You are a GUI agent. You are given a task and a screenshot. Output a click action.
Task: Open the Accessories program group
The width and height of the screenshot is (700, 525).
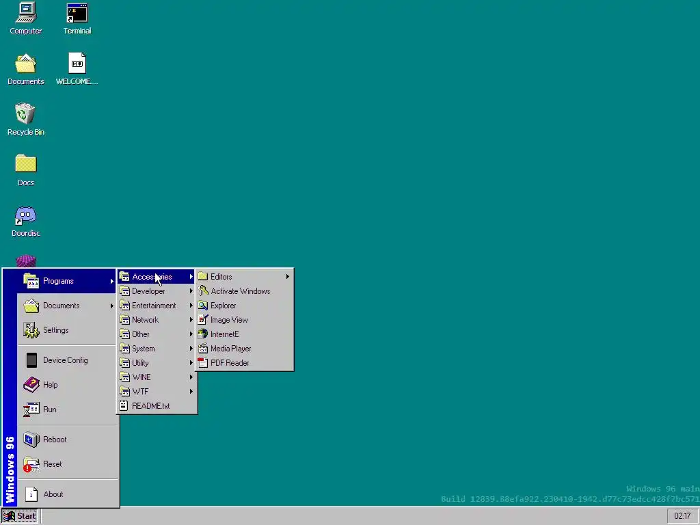[157, 277]
